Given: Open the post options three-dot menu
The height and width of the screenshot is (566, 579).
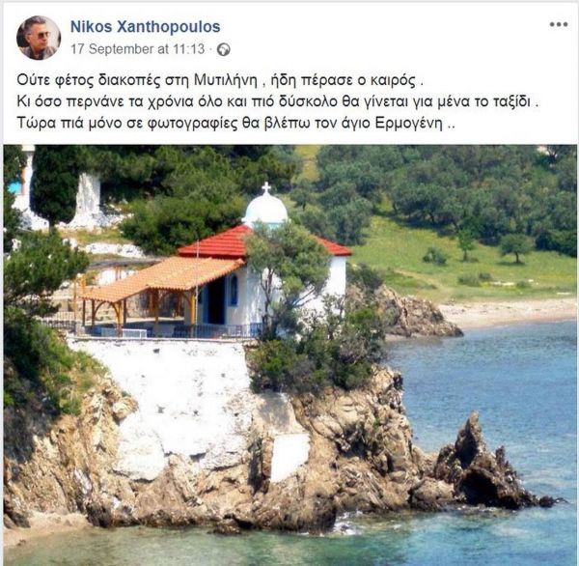Looking at the screenshot, I should tap(559, 25).
